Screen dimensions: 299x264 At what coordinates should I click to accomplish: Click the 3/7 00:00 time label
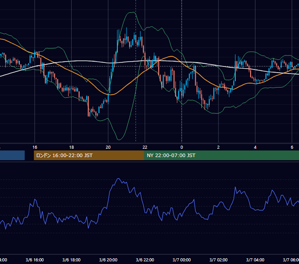(x=182, y=260)
